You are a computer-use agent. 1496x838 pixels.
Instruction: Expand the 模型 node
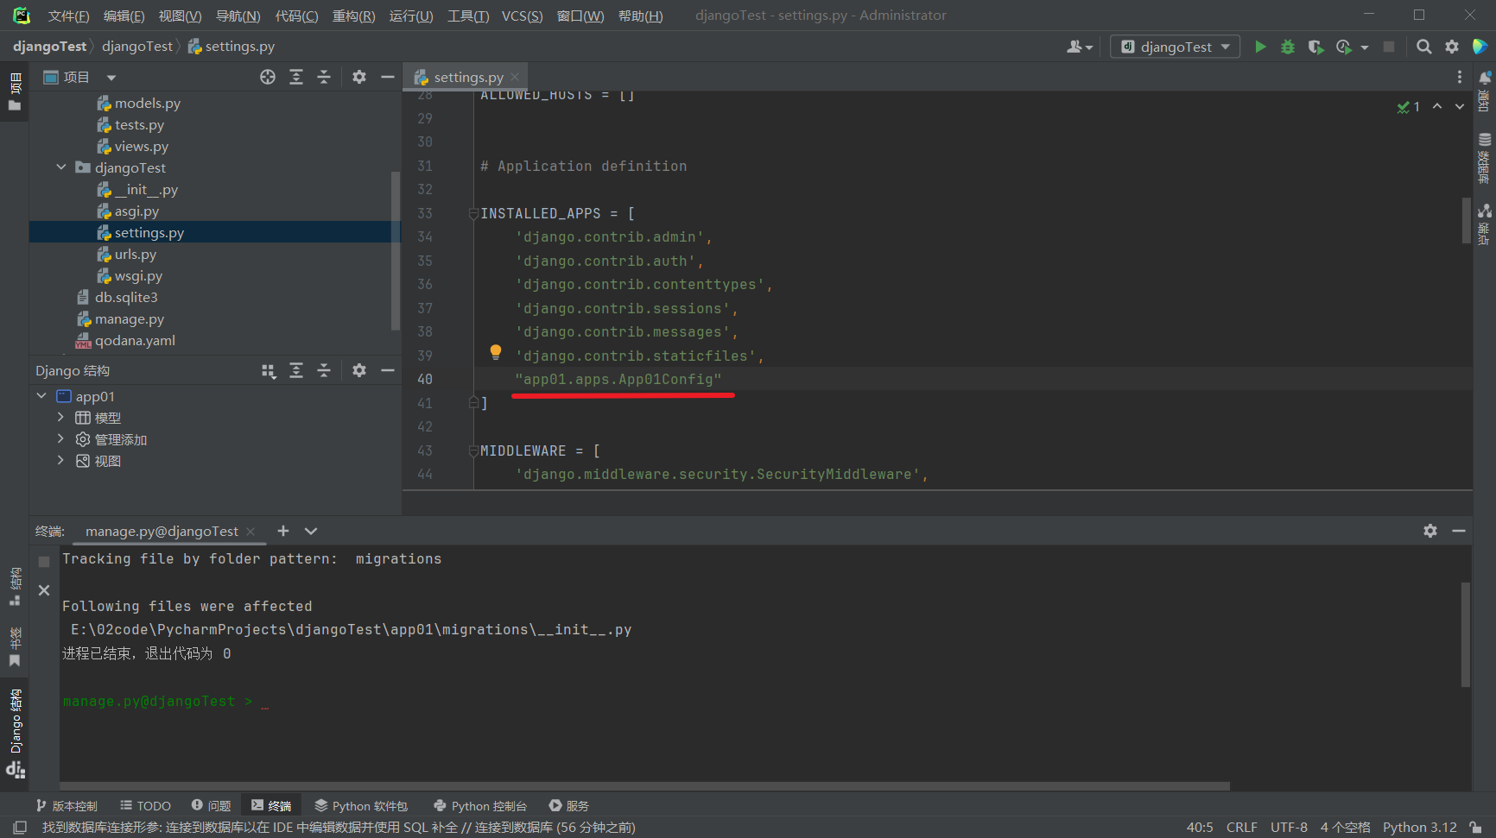coord(60,417)
